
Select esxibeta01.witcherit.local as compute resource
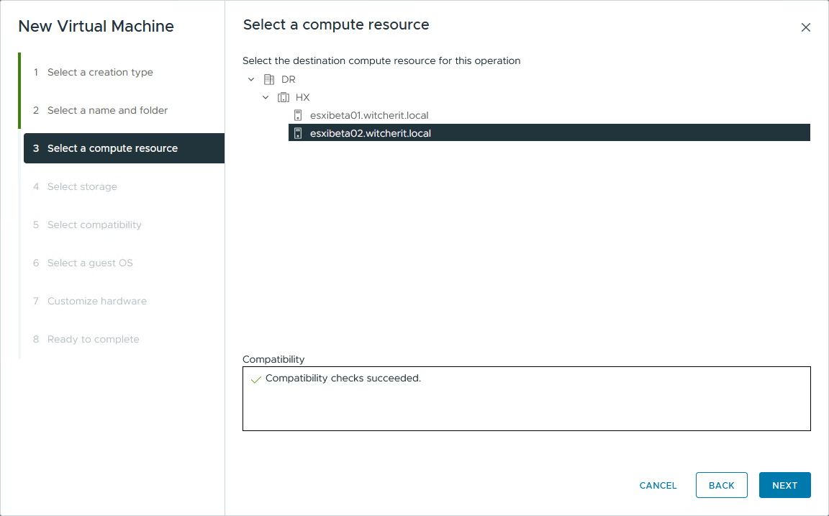(368, 114)
